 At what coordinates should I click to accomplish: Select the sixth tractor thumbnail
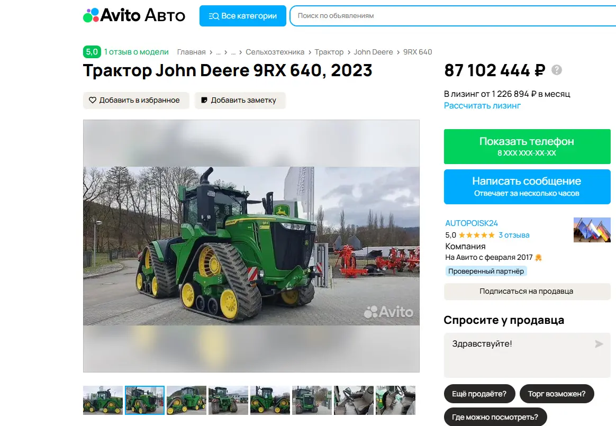click(x=312, y=400)
